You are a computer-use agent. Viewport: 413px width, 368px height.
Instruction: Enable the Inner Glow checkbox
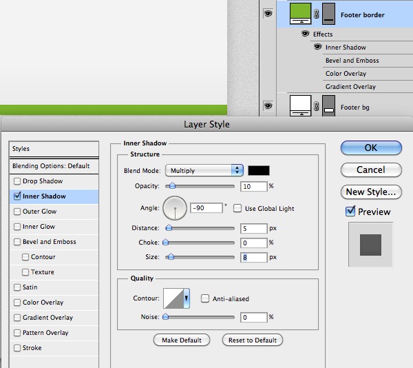pyautogui.click(x=17, y=227)
